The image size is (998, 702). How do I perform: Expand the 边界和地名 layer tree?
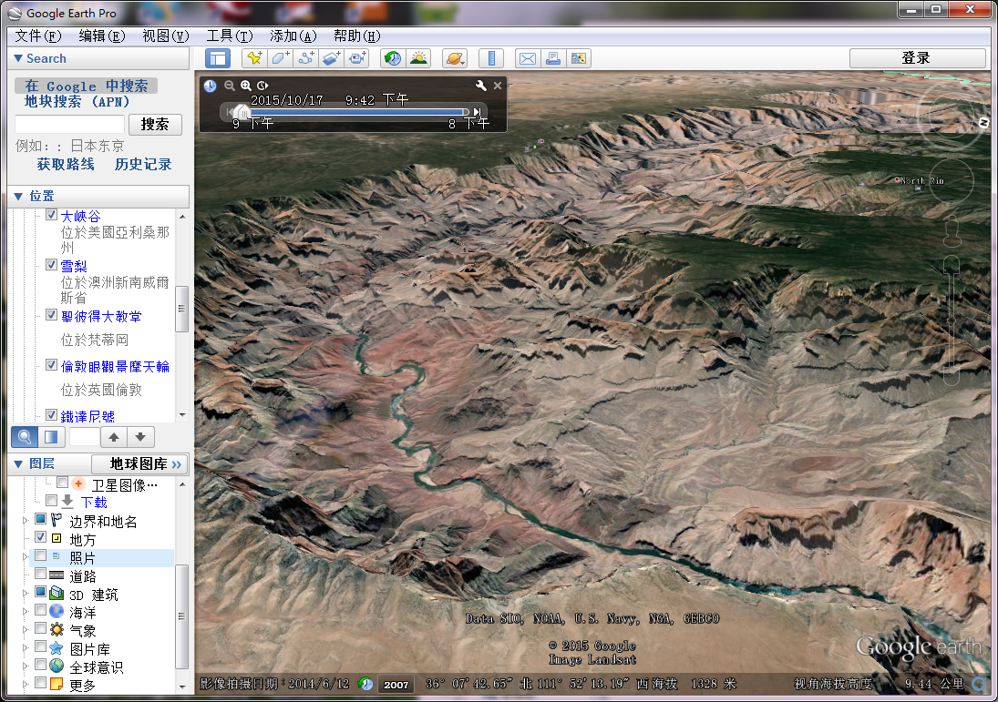tap(26, 520)
